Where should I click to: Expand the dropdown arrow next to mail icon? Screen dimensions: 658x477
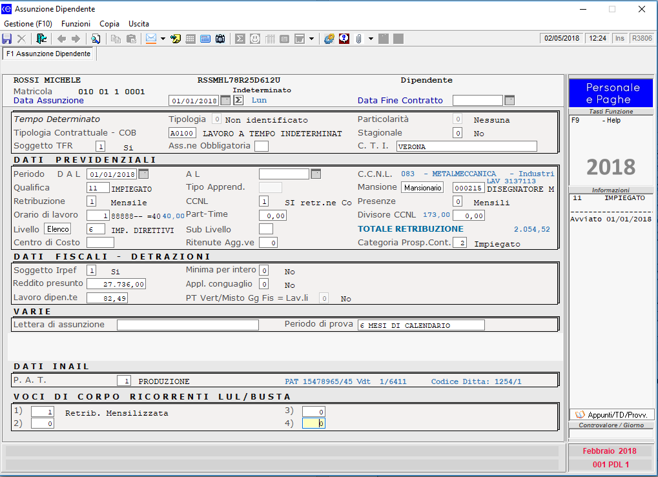(163, 39)
